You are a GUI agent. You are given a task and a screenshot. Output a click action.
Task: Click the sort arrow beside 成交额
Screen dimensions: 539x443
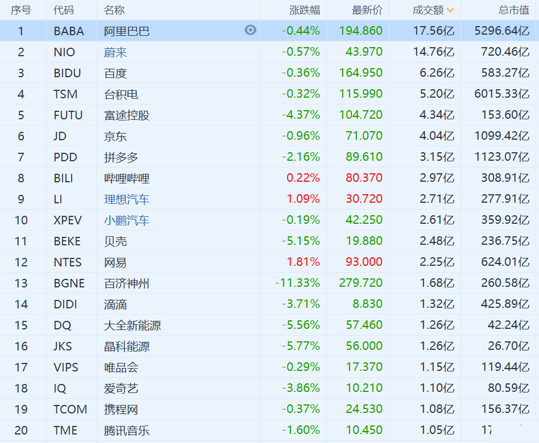(x=450, y=10)
